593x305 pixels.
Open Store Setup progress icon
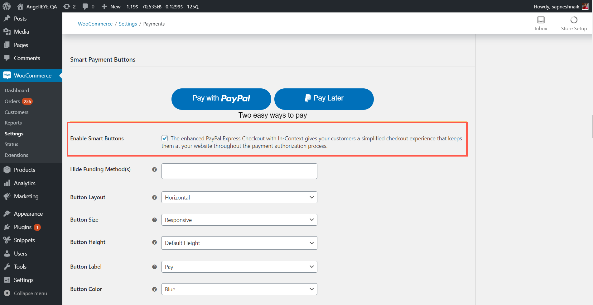574,20
